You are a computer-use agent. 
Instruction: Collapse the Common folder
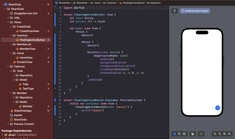pyautogui.click(x=11, y=35)
